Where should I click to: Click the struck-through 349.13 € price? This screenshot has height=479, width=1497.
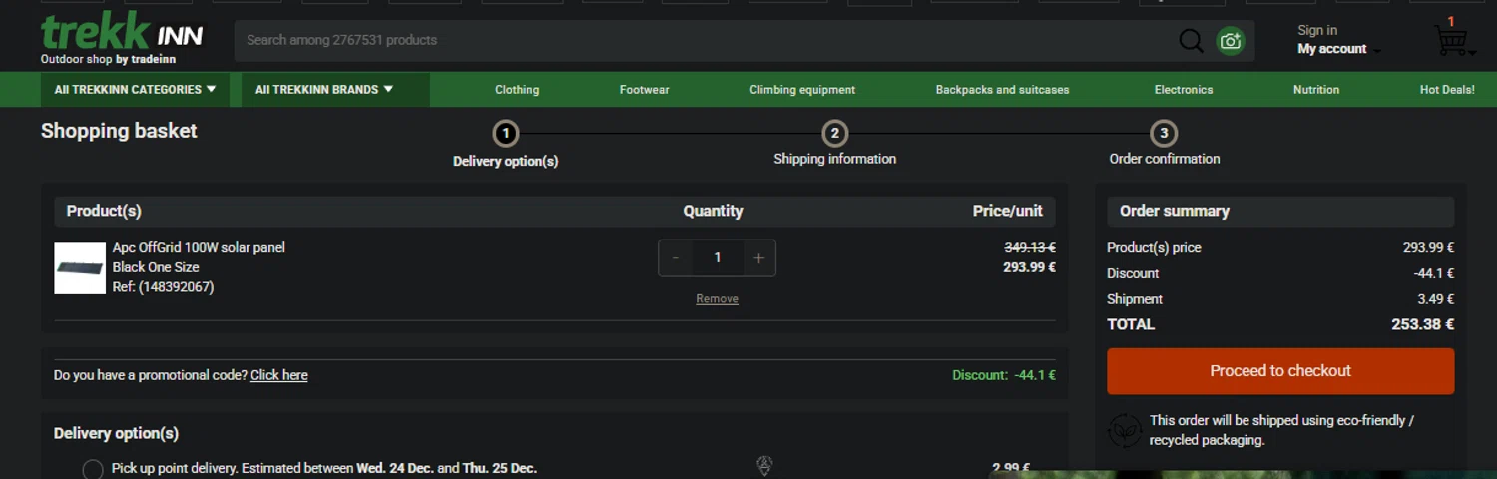[1029, 248]
